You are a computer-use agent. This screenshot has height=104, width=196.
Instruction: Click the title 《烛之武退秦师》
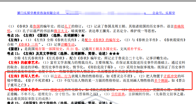tap(102, 90)
